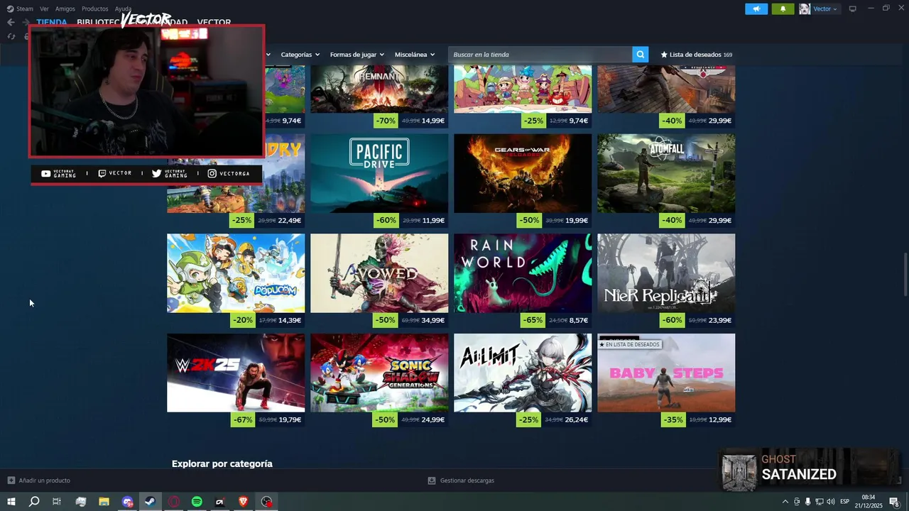The height and width of the screenshot is (511, 909).
Task: Click the 12,99€ Baby Steps price
Action: point(720,420)
